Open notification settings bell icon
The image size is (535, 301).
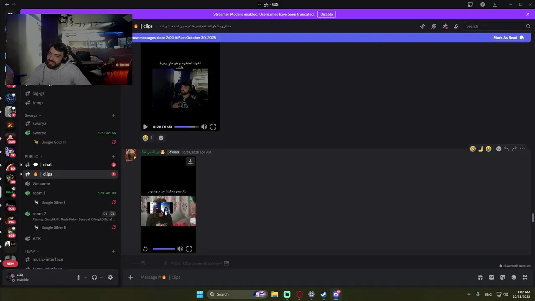click(x=434, y=26)
